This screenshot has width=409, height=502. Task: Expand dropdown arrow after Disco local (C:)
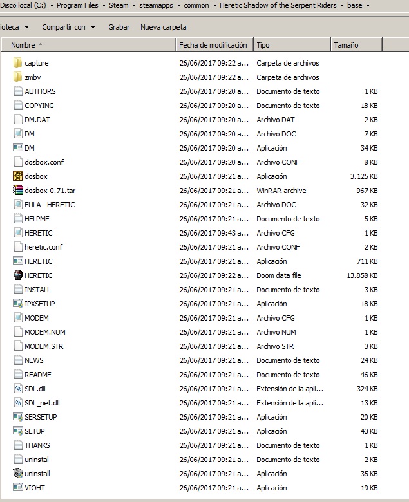pos(52,5)
